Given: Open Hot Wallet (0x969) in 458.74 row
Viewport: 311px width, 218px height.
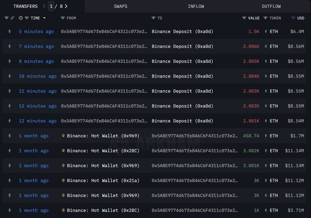Looking at the screenshot, I should 103,136.
